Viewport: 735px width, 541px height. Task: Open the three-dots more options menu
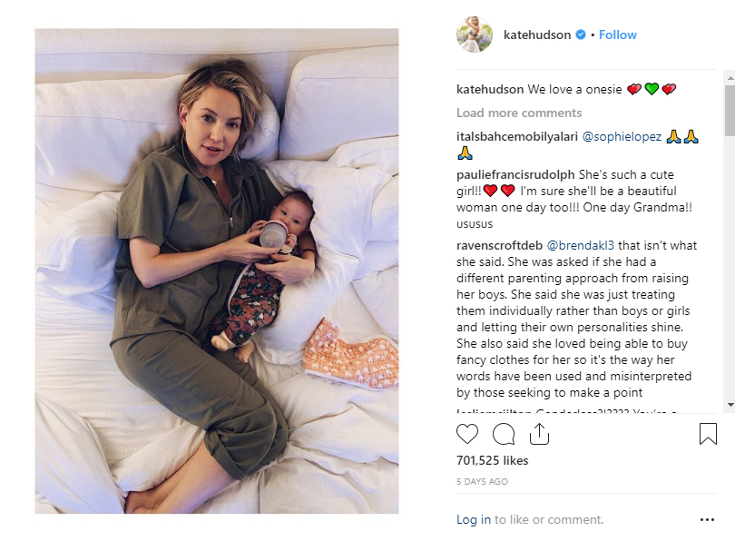(707, 519)
